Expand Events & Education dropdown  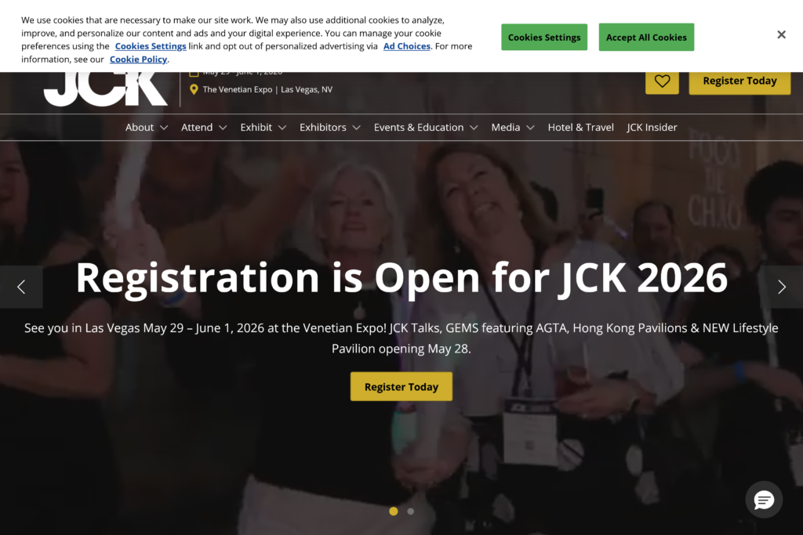tap(426, 128)
